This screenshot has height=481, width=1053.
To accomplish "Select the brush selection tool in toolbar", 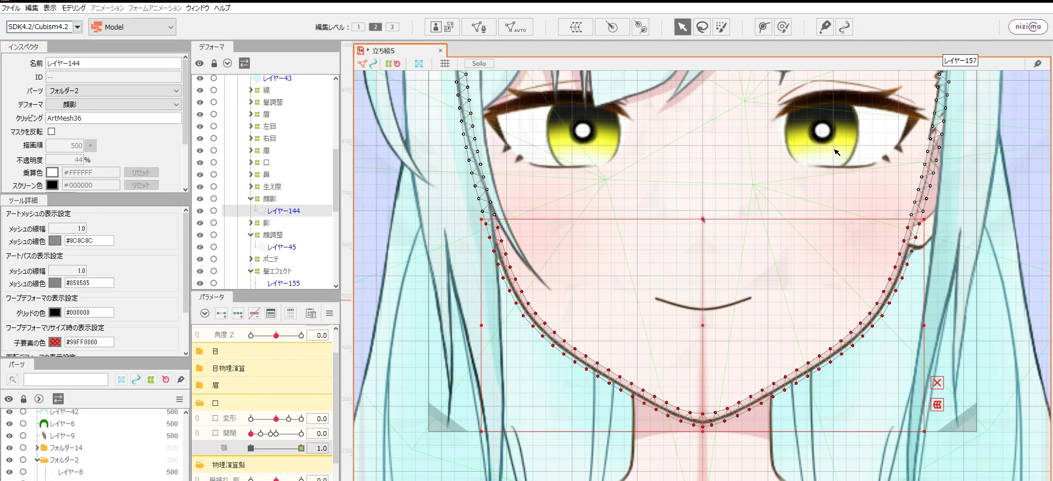I will click(x=721, y=27).
